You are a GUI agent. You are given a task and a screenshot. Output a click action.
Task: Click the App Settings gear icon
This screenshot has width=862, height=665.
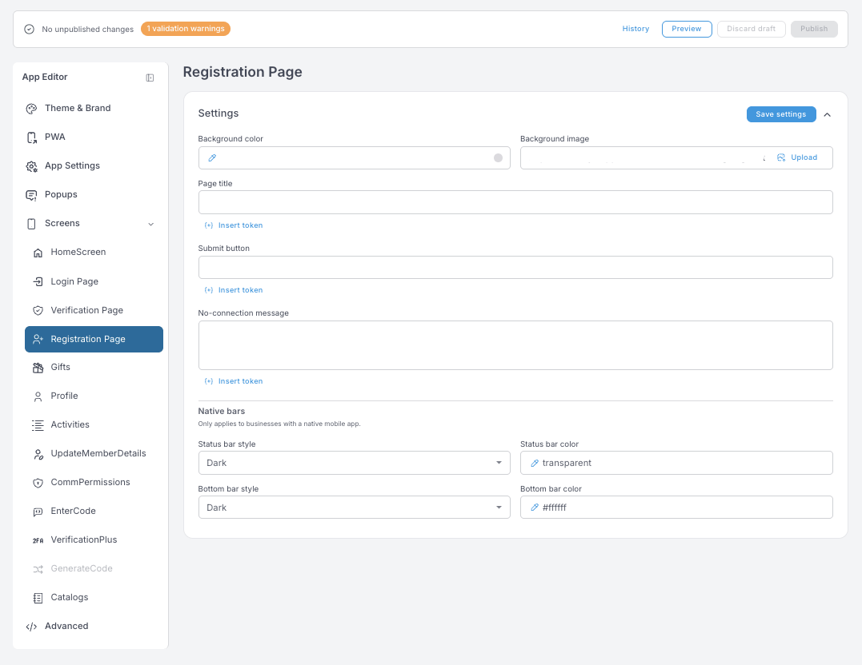click(31, 166)
